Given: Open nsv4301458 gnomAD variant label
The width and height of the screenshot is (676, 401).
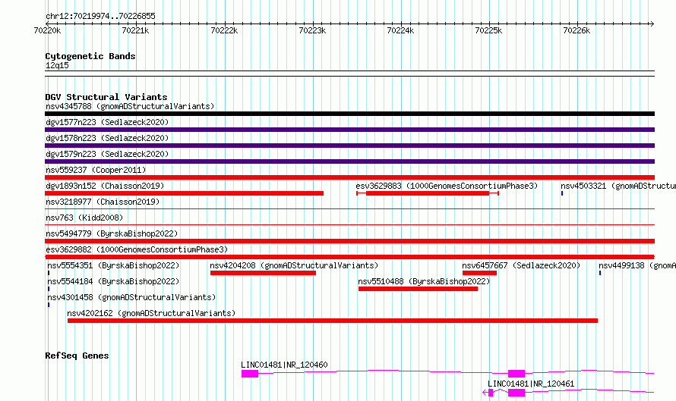Looking at the screenshot, I should 131,297.
